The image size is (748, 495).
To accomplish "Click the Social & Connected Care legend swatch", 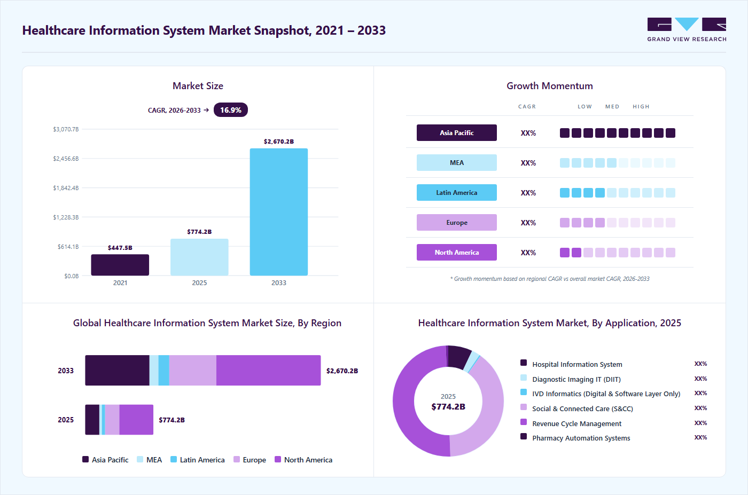I will click(524, 407).
